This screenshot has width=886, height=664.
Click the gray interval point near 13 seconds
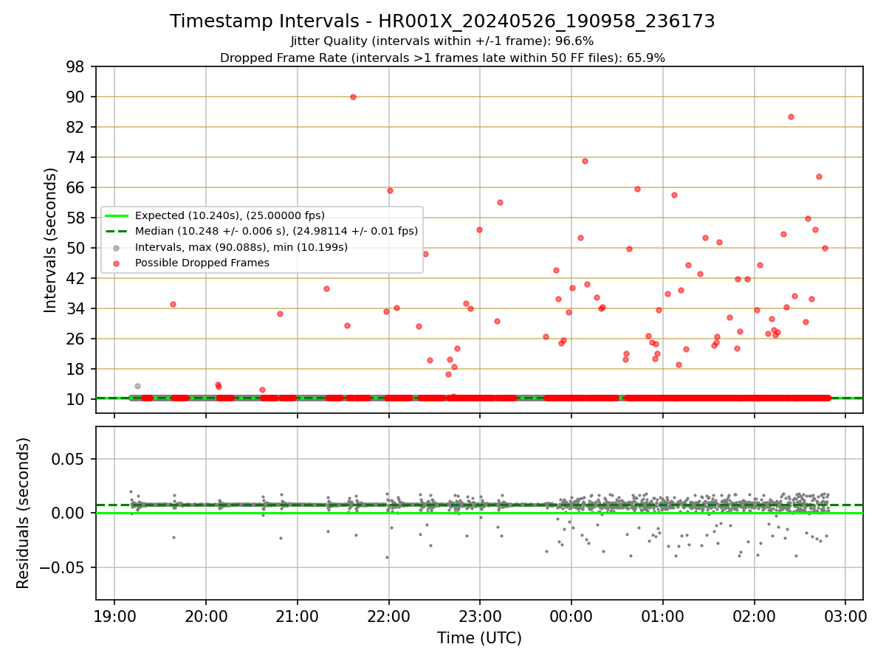coord(137,386)
